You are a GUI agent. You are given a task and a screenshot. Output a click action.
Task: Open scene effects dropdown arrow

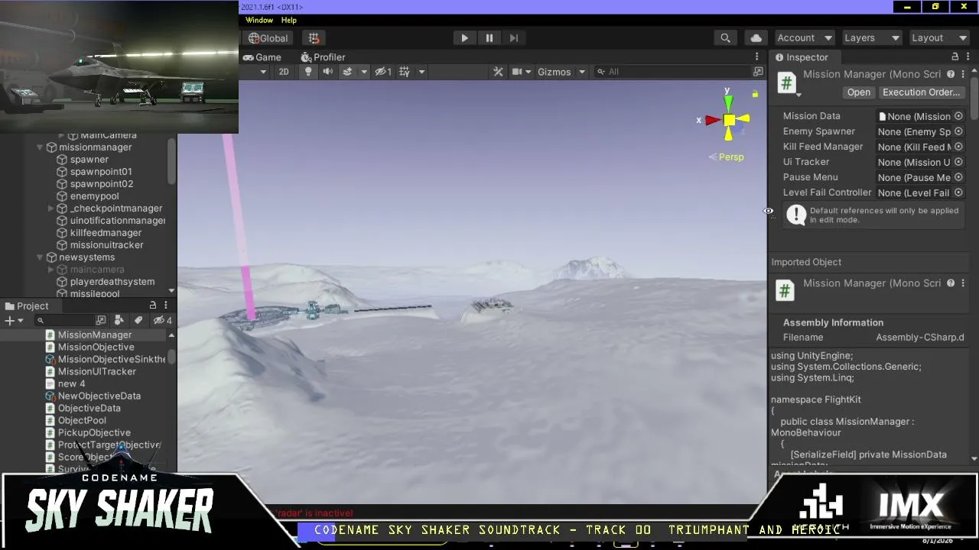tap(364, 72)
